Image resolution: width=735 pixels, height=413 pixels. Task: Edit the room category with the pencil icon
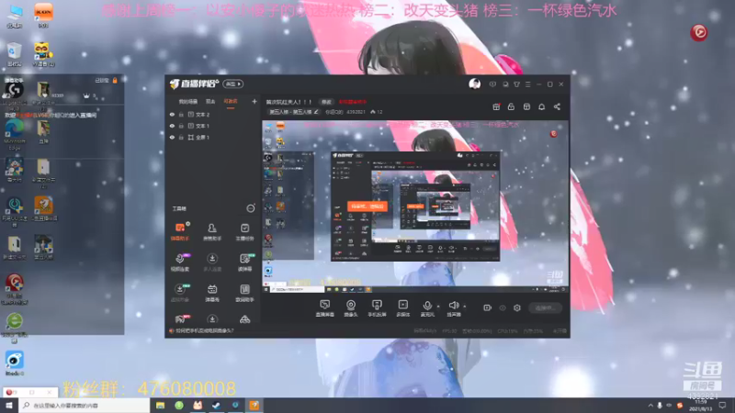tap(316, 112)
